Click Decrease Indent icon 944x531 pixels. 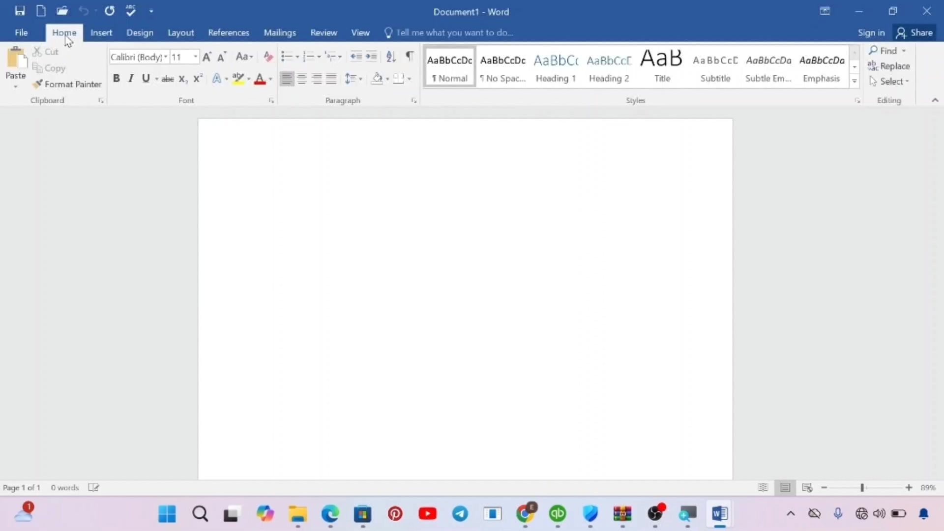pyautogui.click(x=356, y=57)
